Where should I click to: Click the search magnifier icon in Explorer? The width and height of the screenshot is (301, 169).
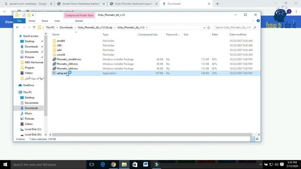click(x=255, y=28)
